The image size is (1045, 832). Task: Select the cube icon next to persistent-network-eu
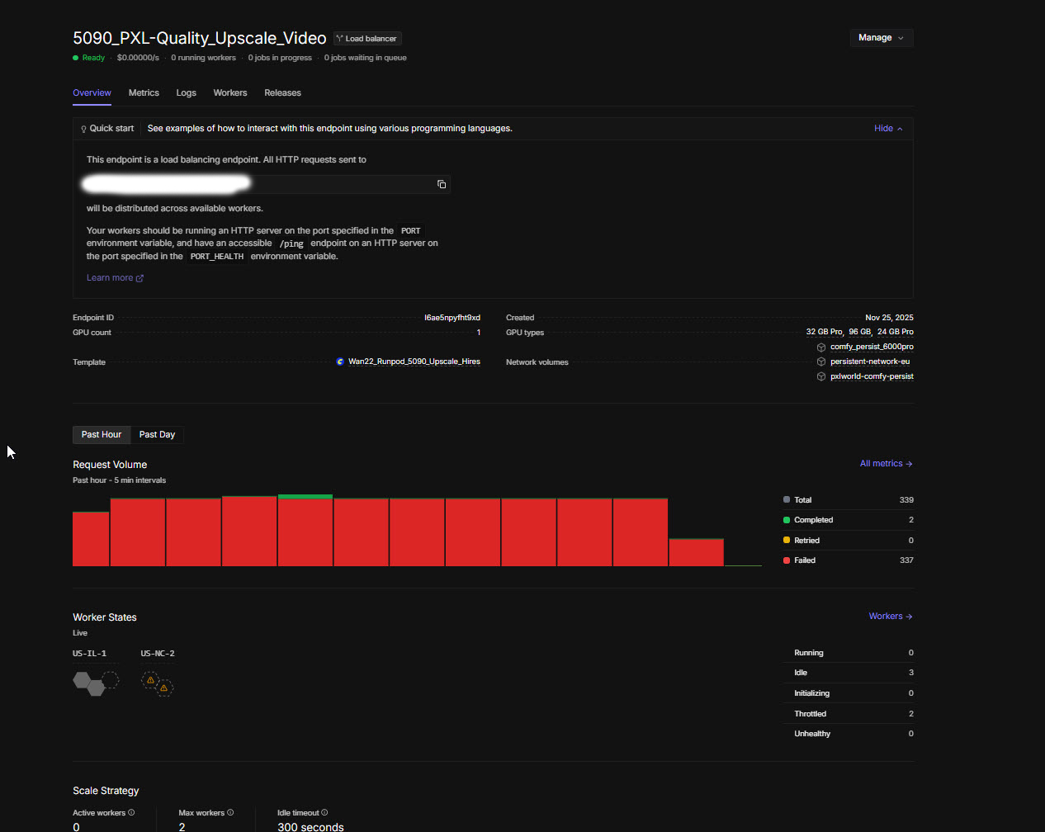[x=820, y=362]
